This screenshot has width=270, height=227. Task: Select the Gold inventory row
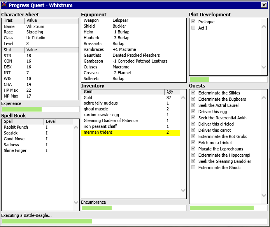tap(130, 98)
